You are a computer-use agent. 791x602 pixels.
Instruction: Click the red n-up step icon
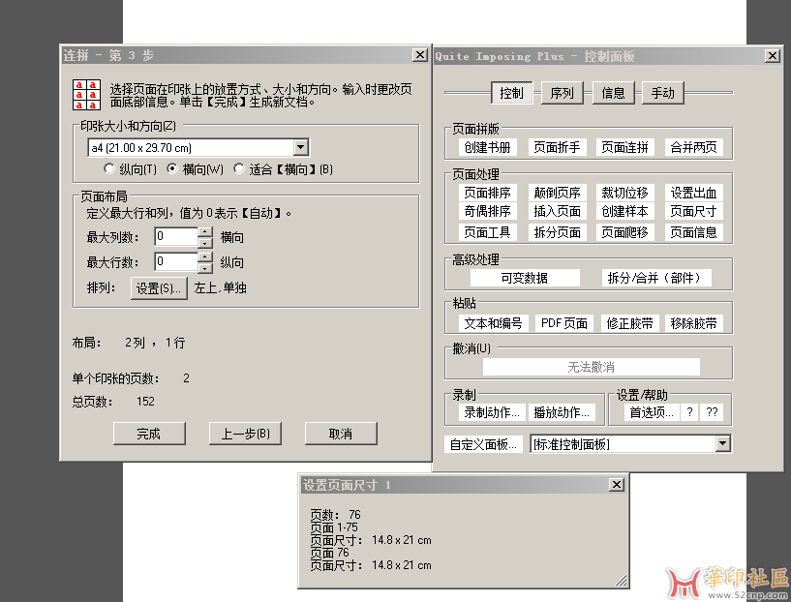point(86,95)
